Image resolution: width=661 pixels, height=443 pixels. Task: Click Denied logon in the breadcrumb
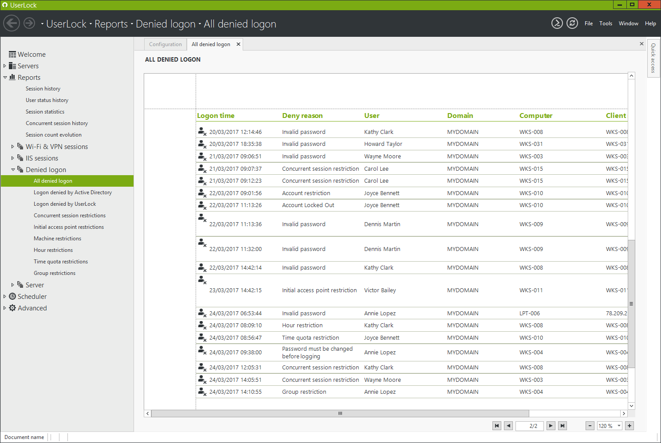point(165,24)
